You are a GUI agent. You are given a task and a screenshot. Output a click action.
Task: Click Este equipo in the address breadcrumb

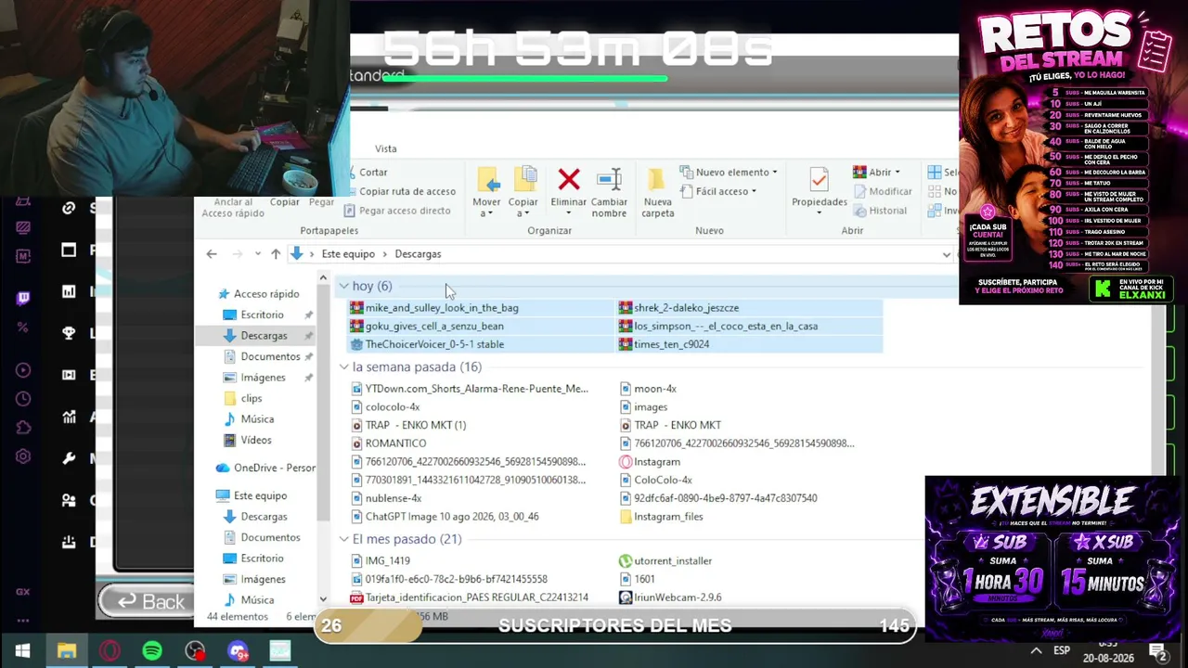coord(348,254)
